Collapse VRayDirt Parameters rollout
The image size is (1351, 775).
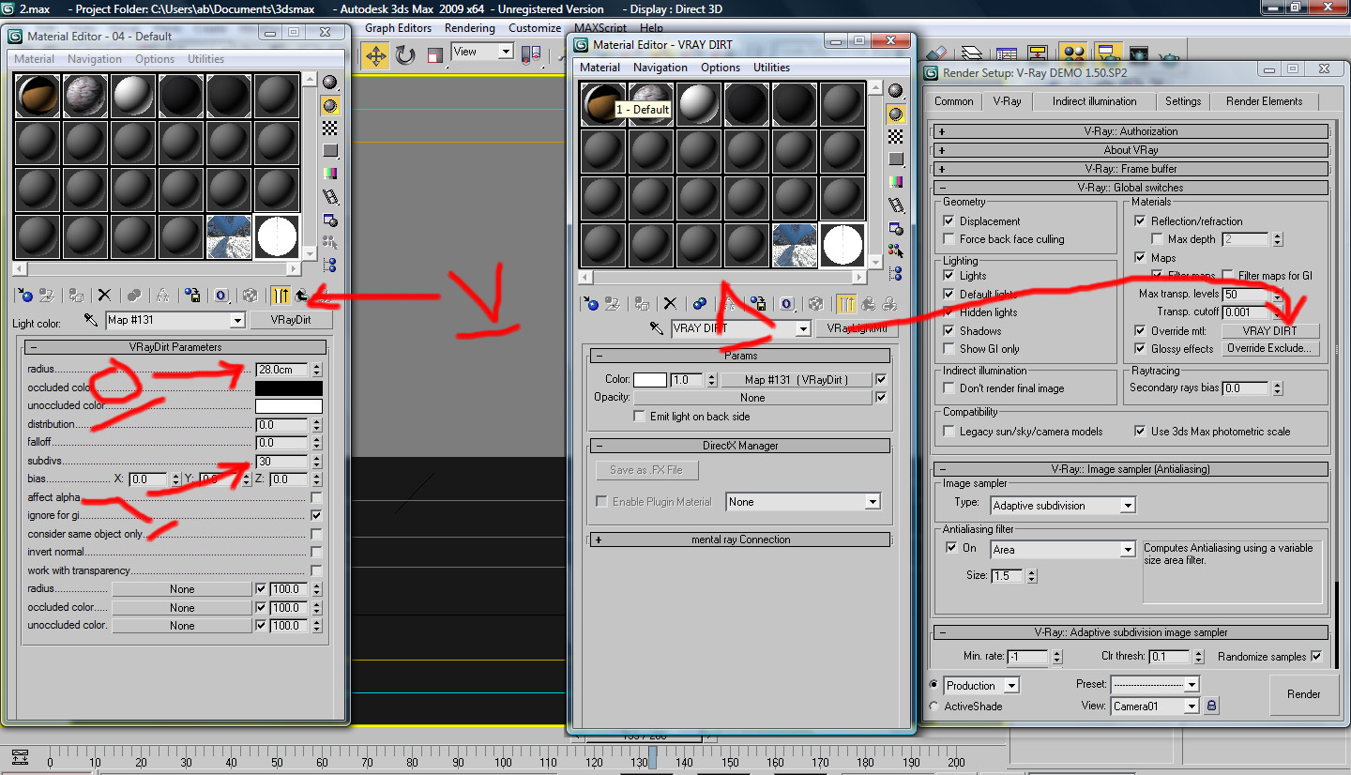coord(175,347)
